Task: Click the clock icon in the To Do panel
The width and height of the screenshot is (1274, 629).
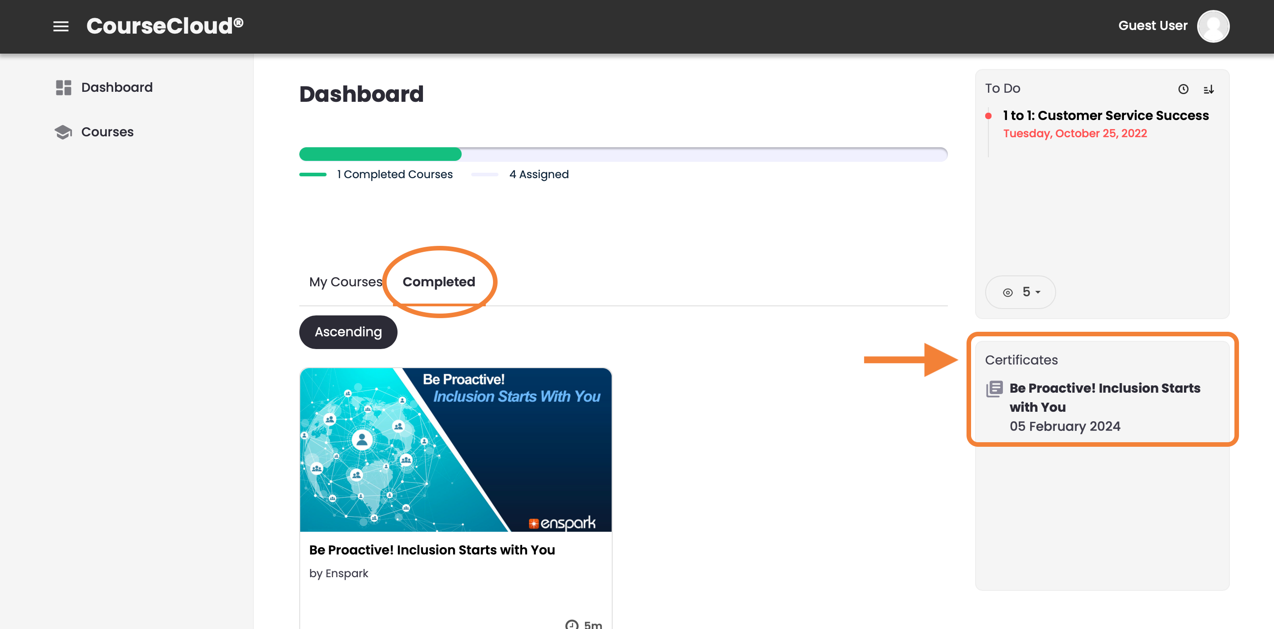Action: pos(1184,90)
